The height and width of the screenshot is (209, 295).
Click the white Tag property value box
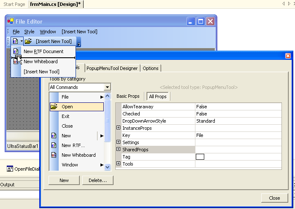click(200, 157)
